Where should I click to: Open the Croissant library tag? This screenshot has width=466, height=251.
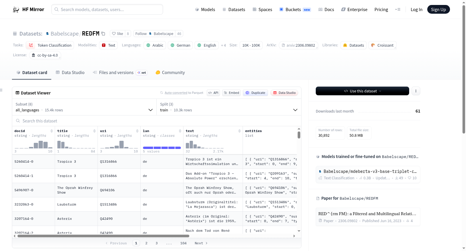coord(382,45)
